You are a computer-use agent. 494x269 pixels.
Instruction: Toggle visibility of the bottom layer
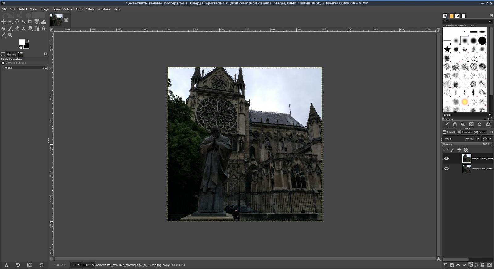(446, 169)
